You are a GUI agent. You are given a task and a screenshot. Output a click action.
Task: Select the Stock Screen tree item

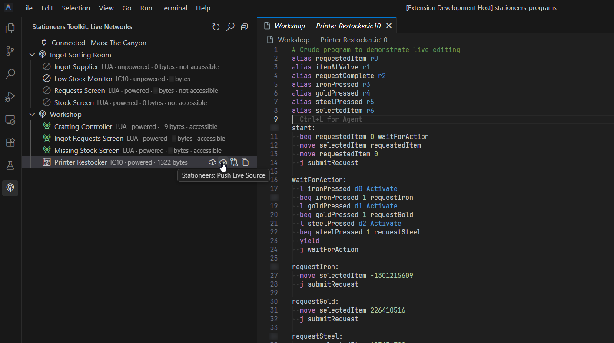[139, 102]
